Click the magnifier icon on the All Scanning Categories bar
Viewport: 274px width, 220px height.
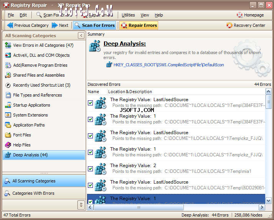pyautogui.click(x=7, y=181)
